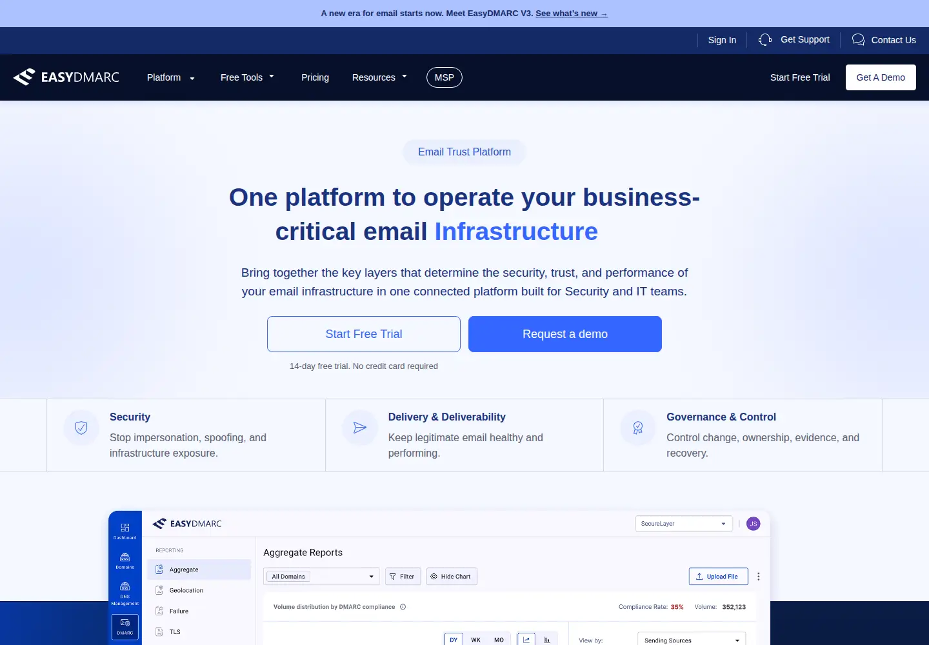Image resolution: width=929 pixels, height=645 pixels.
Task: Click Start Free Trial in the navigation bar
Action: pos(800,77)
